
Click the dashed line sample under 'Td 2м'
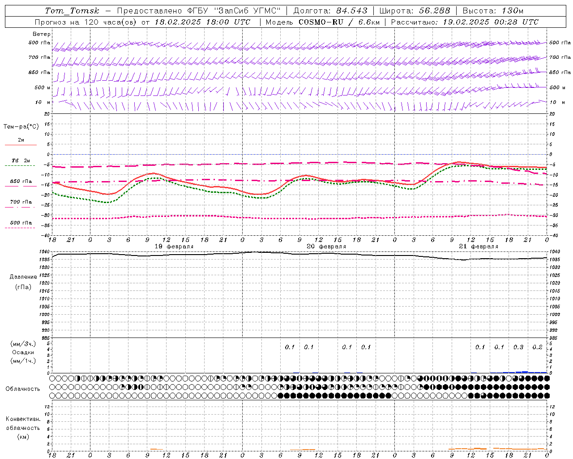pos(20,165)
